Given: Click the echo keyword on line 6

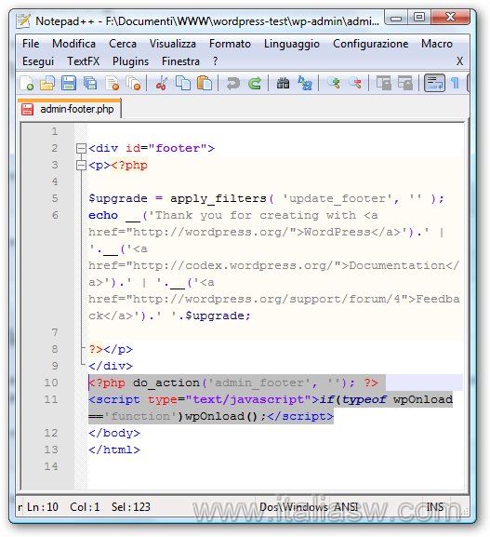Looking at the screenshot, I should pos(103,215).
